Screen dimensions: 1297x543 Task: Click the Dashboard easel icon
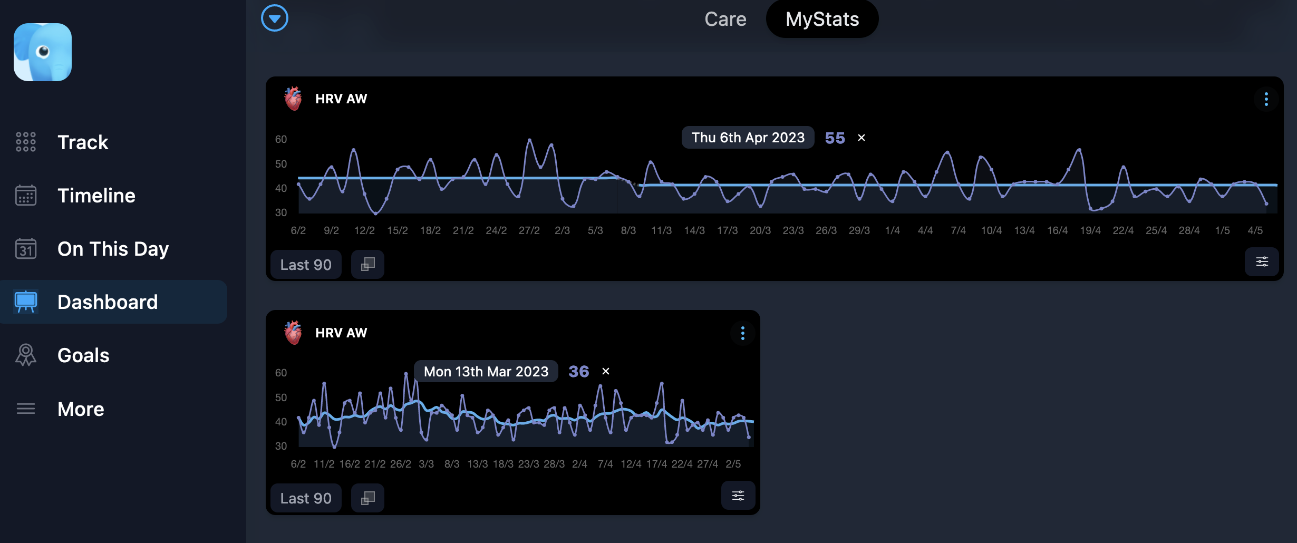[x=25, y=302]
